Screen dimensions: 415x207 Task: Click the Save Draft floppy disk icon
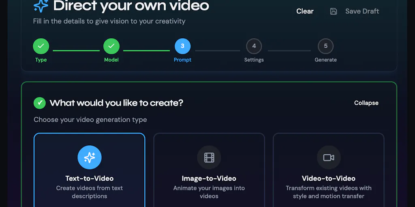click(334, 11)
